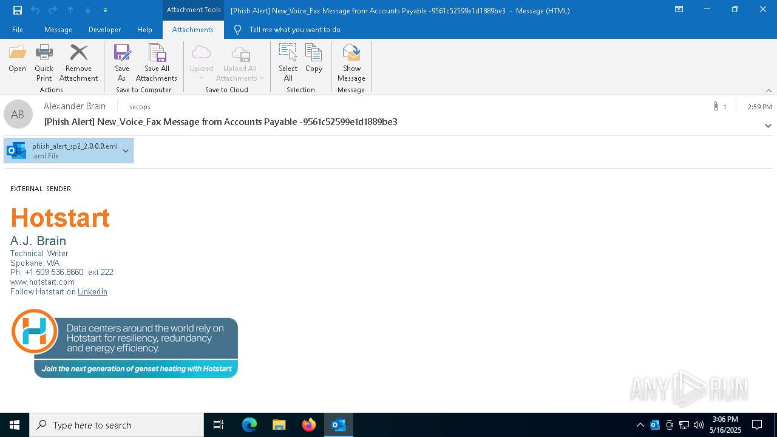
Task: Open the File menu
Action: pyautogui.click(x=18, y=30)
